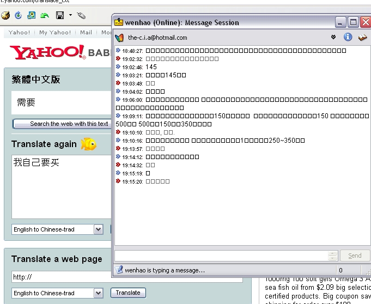This screenshot has width=371, height=304.
Task: Click the tag icon in browser toolbar
Action: click(81, 16)
